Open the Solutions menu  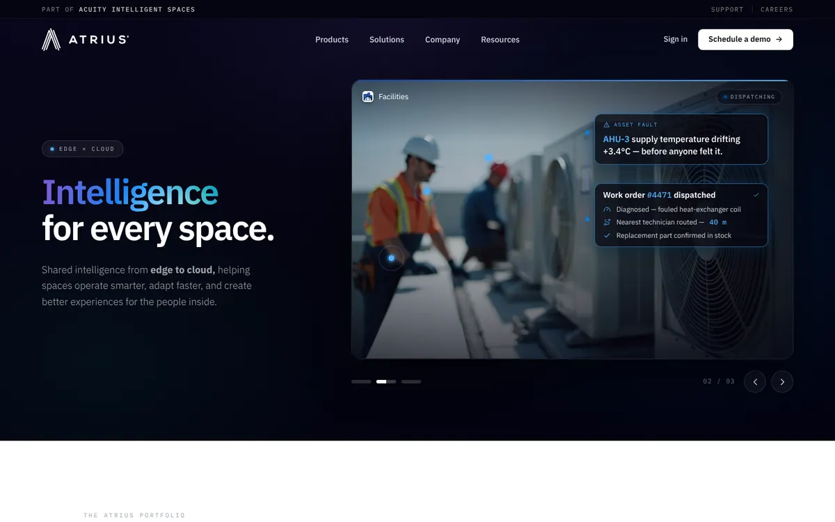(387, 40)
